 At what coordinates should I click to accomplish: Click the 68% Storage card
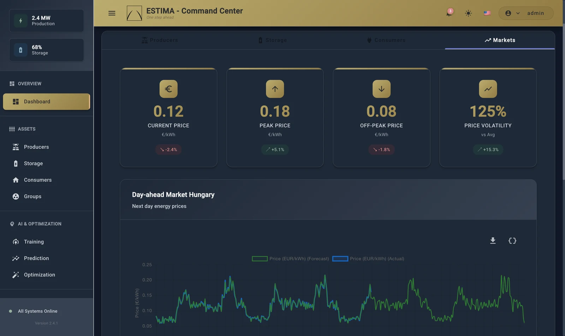tap(46, 50)
